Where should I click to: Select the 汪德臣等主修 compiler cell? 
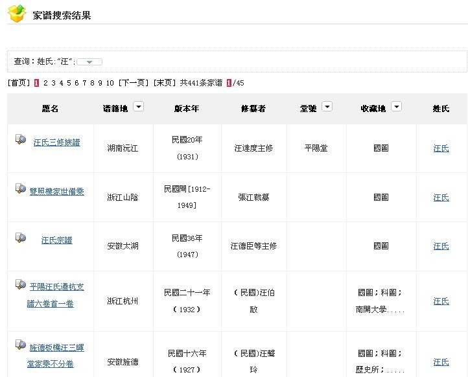click(253, 246)
